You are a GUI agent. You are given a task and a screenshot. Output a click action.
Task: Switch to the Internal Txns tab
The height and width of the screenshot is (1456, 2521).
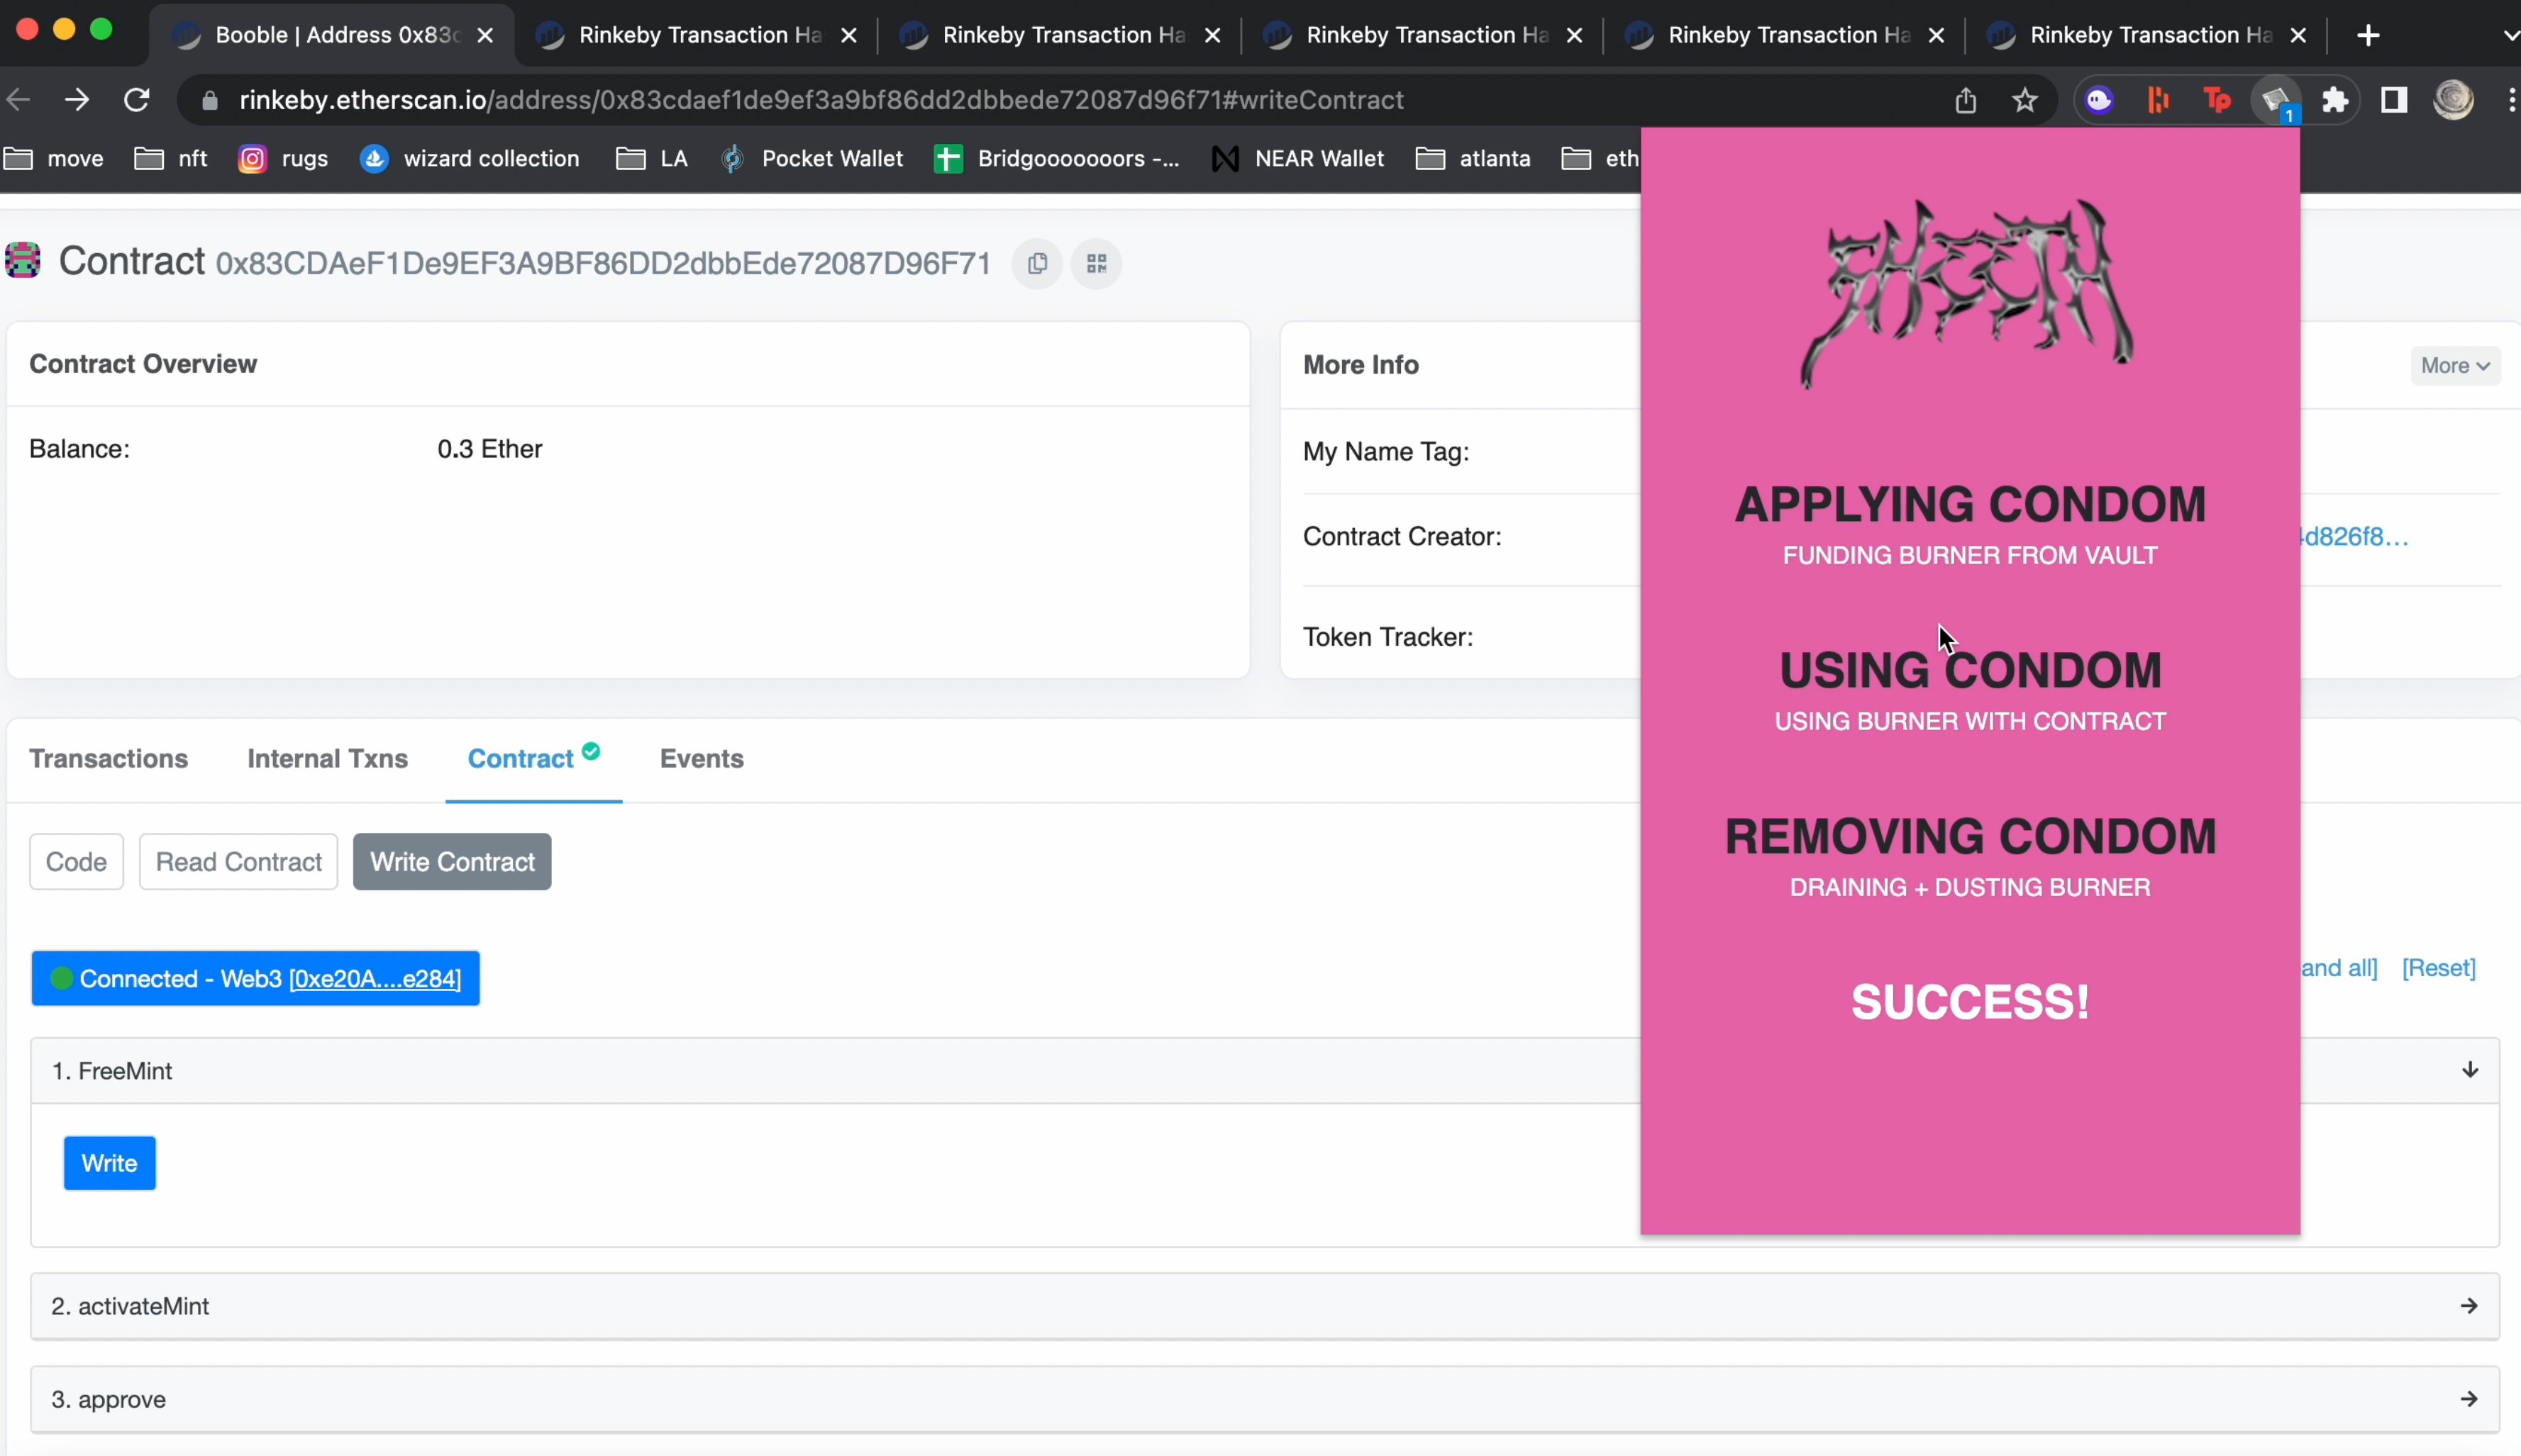[327, 759]
